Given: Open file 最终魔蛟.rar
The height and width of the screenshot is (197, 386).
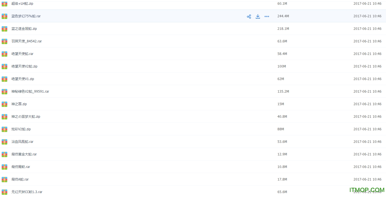Looking at the screenshot, I should coord(21,167).
